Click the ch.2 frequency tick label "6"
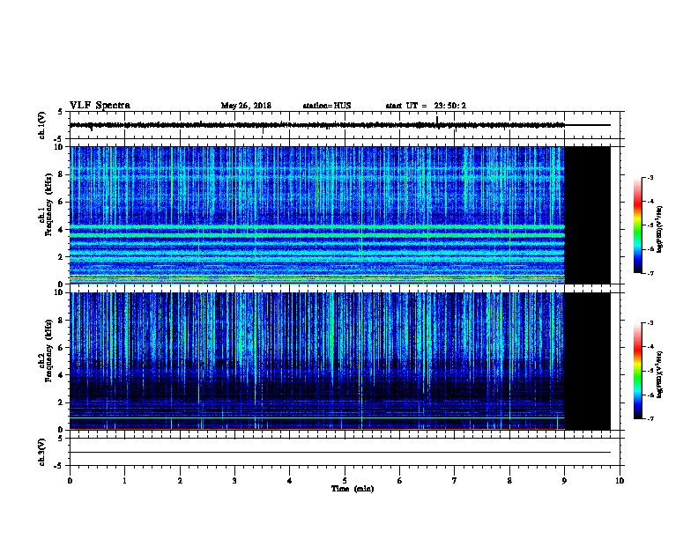 click(62, 348)
